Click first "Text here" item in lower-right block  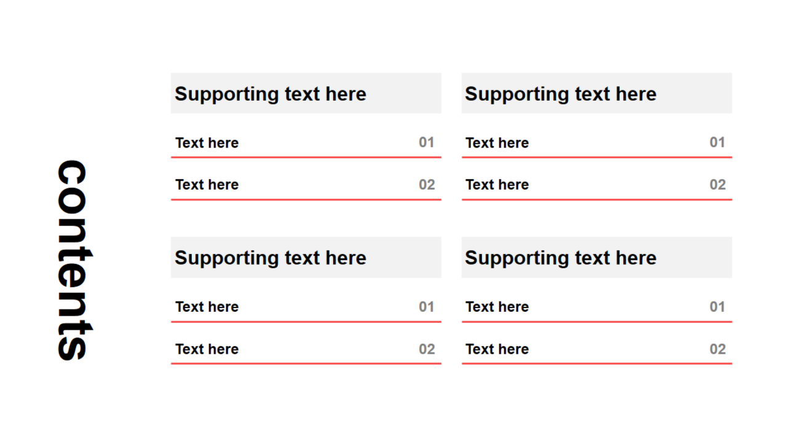497,307
